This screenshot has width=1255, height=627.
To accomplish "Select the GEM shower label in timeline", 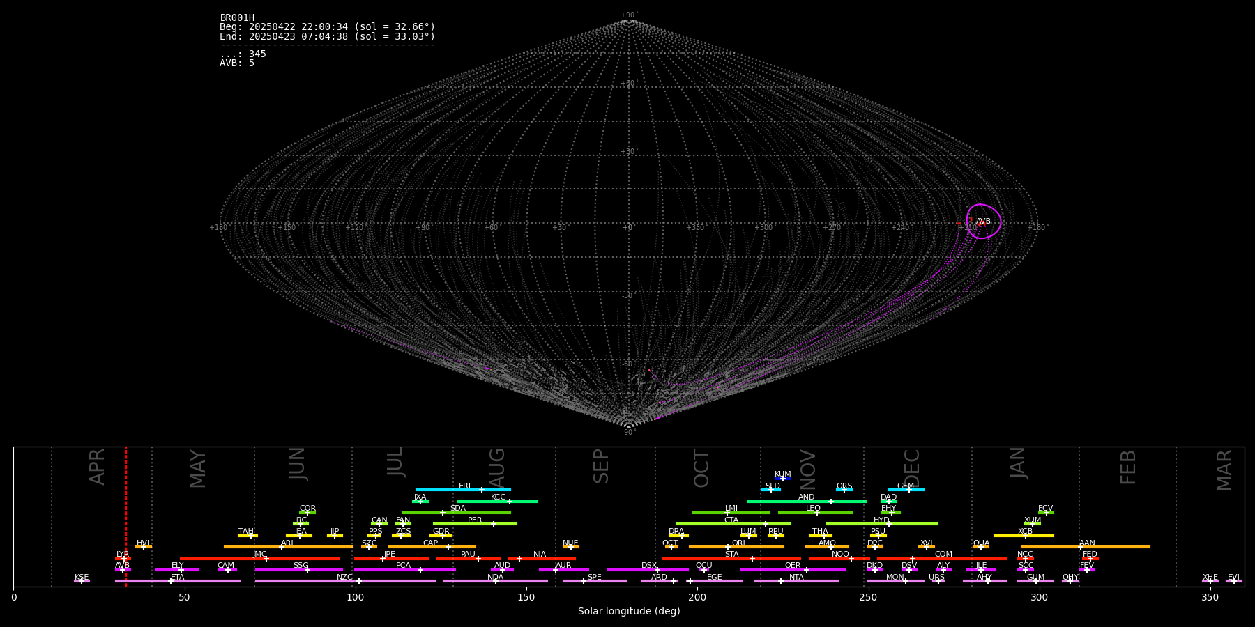I will click(906, 486).
